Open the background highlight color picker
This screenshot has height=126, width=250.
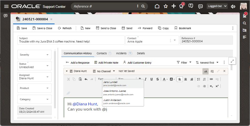(x=172, y=79)
